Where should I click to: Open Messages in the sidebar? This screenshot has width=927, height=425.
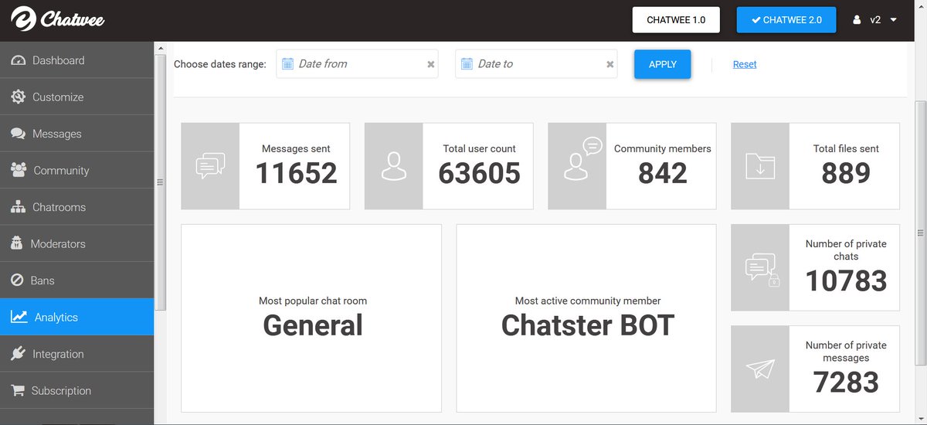click(77, 134)
